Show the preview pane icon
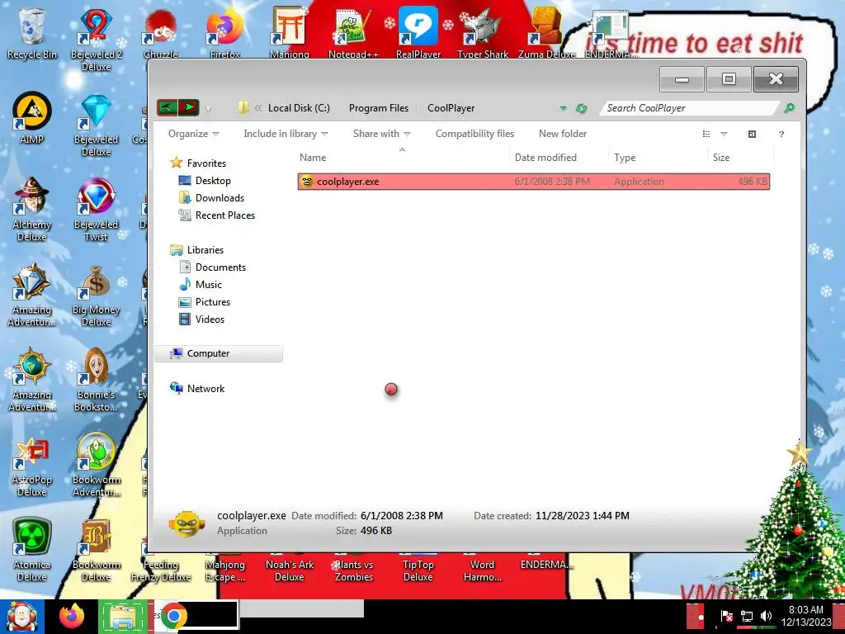 pos(753,134)
